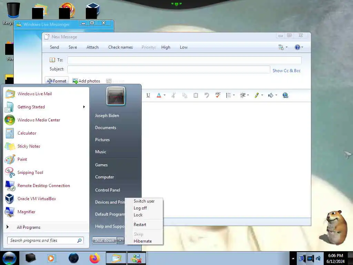Open the highlighter color dropdown arrow
This screenshot has height=265, width=353.
[x=262, y=95]
